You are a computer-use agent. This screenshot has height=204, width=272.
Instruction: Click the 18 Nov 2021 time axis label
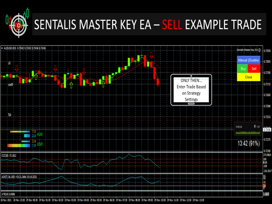6,200
